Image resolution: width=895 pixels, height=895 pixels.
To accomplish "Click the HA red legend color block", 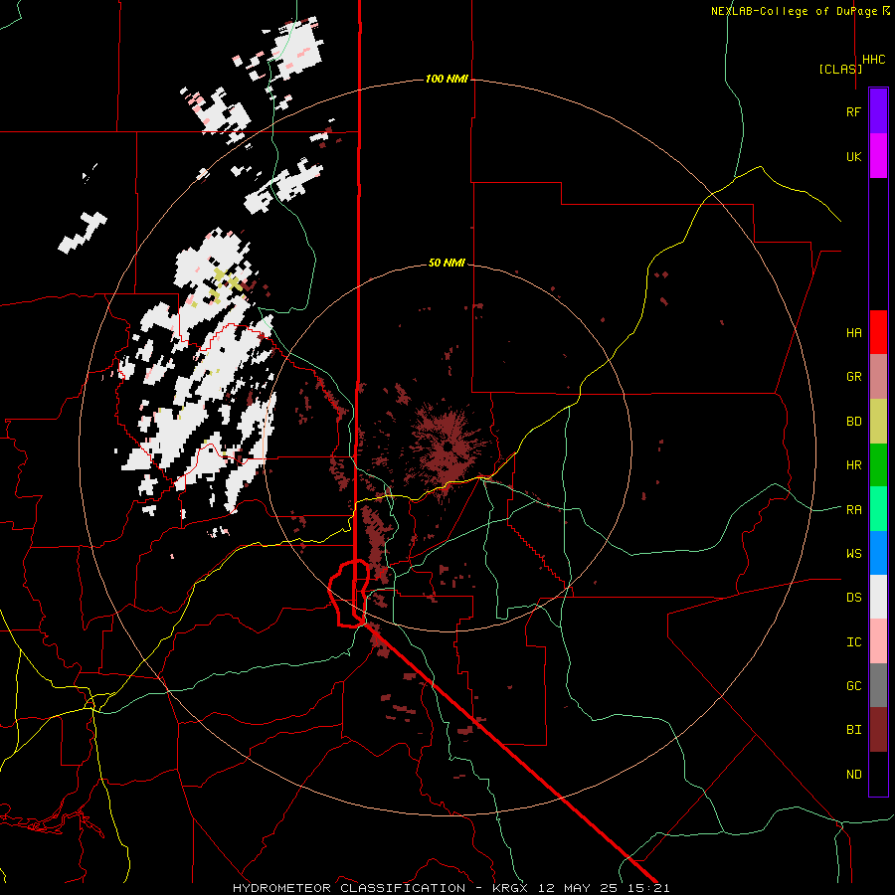I will pyautogui.click(x=878, y=332).
